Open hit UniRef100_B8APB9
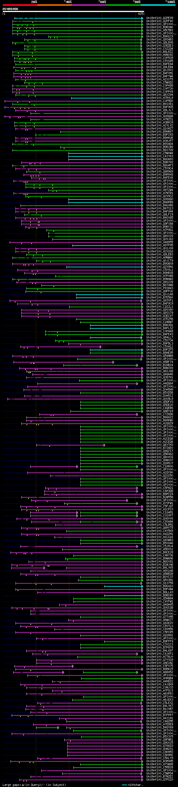This screenshot has width=178, height=787. 159,202
